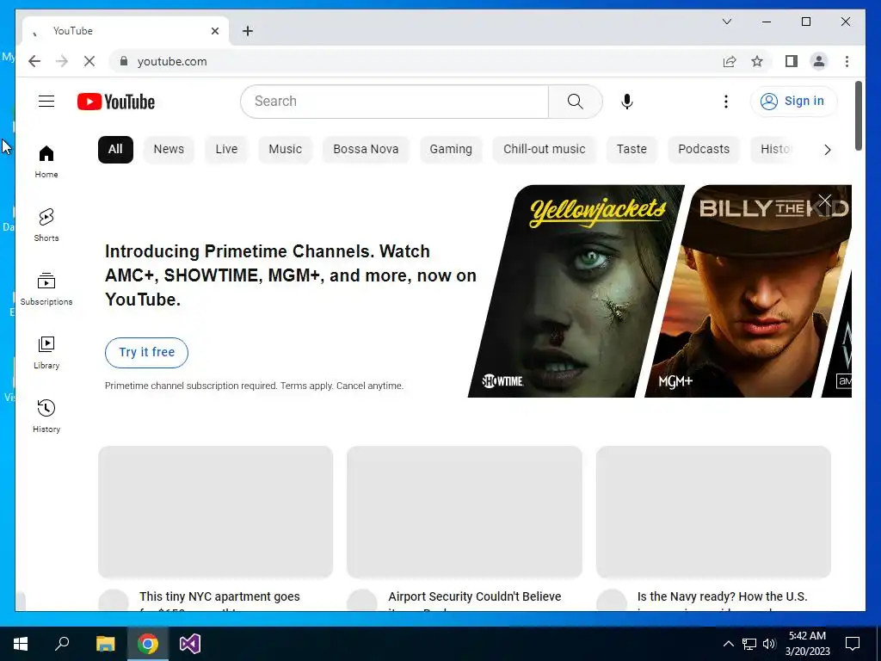Open the tiny NYC apartment video thumbnail
The width and height of the screenshot is (881, 661).
[x=216, y=511]
